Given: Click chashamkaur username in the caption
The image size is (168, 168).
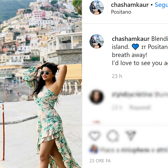Looking at the screenshot, I should (x=131, y=39).
